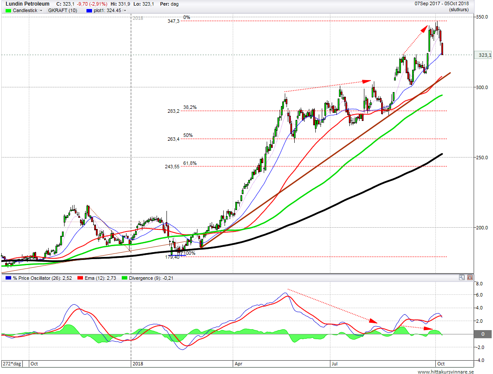This screenshot has width=493, height=374.
Task: Click the green Divergence (9) swatch
Action: coord(124,278)
